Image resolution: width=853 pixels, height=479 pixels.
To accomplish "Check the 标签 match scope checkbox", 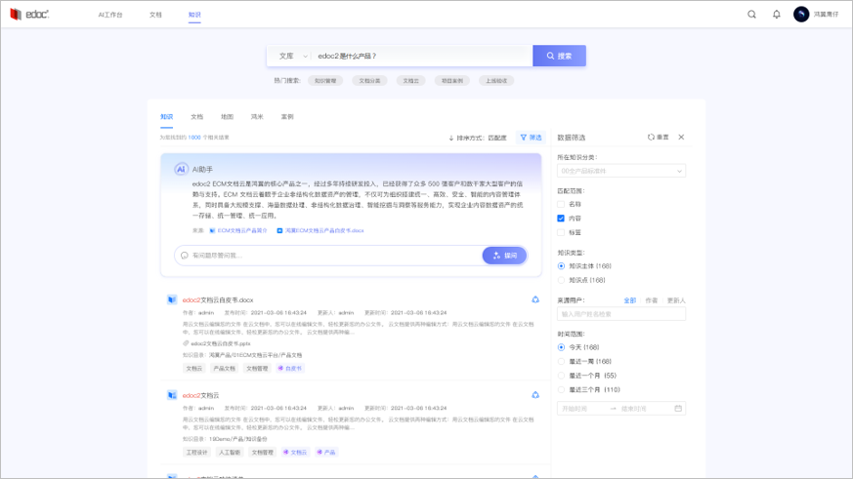I will point(561,232).
